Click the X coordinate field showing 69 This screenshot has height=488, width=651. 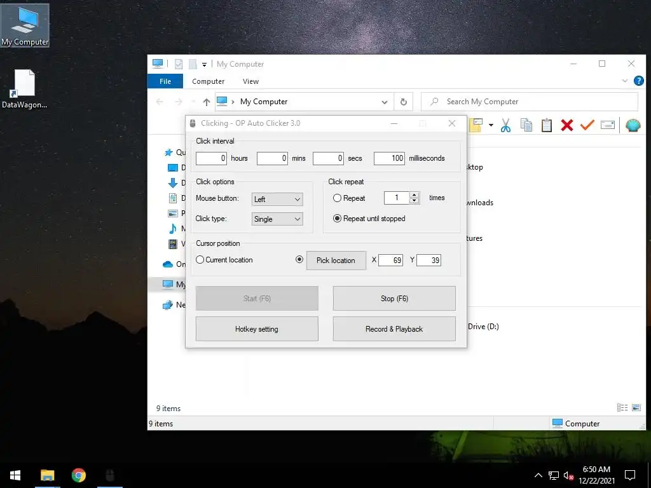tap(391, 260)
